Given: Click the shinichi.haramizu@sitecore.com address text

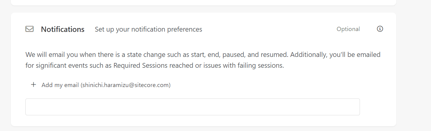Looking at the screenshot, I should pos(126,85).
